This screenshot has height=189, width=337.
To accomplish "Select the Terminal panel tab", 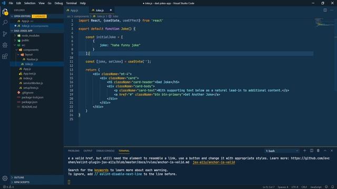I will tap(124, 151).
